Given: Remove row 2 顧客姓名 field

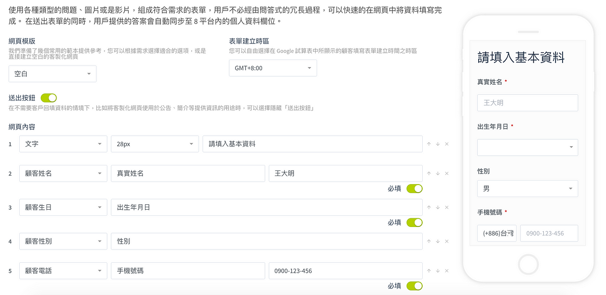Looking at the screenshot, I should click(x=447, y=173).
